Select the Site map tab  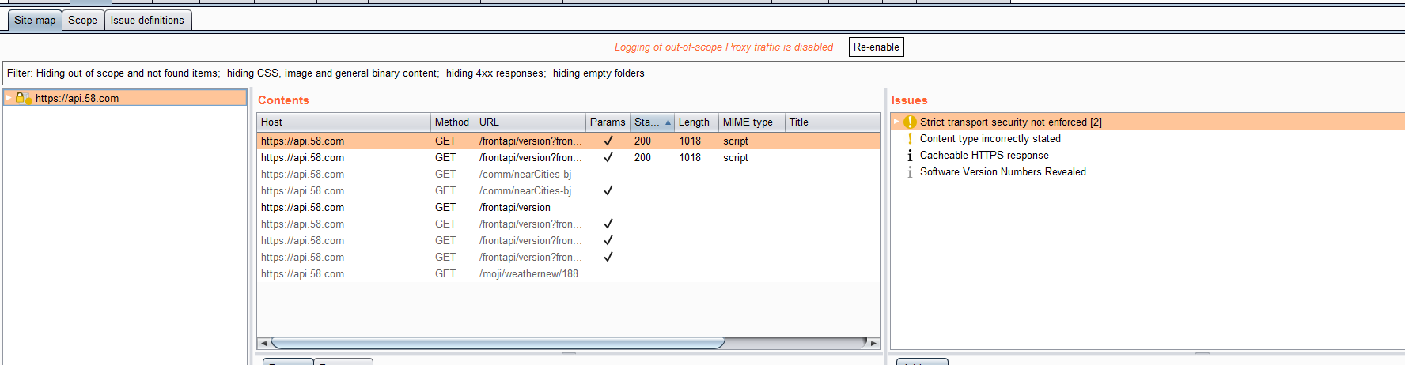(x=35, y=21)
